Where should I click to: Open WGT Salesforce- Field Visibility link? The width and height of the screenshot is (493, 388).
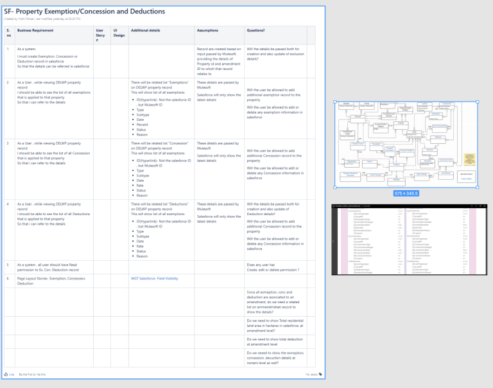click(x=154, y=279)
